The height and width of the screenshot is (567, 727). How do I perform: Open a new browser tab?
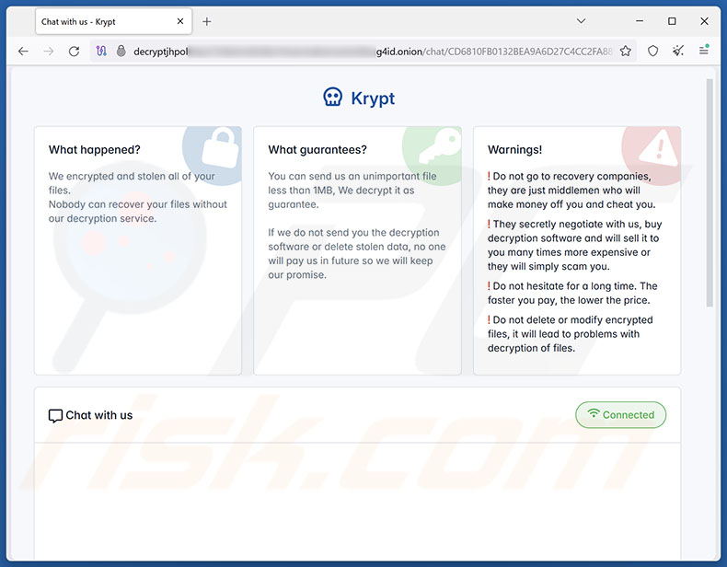(x=207, y=21)
